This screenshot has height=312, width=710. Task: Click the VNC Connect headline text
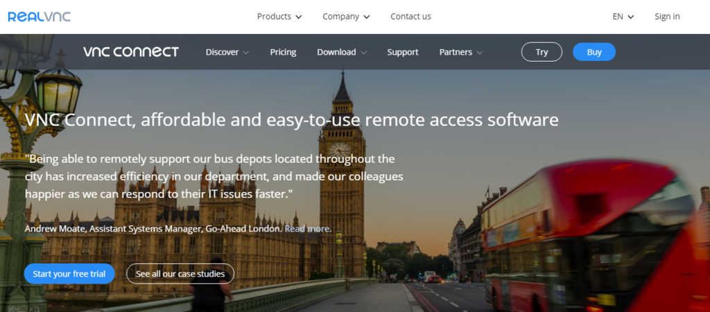[x=291, y=120]
